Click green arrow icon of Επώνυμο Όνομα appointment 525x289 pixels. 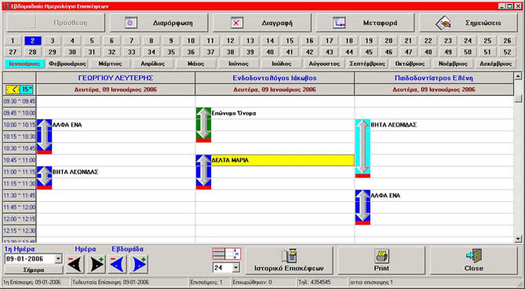203,125
